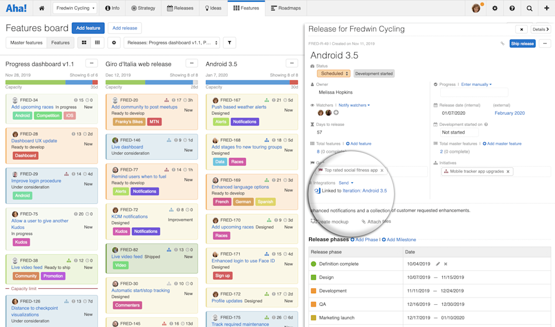Click the edit pencil beside 10/04/2019

click(438, 264)
